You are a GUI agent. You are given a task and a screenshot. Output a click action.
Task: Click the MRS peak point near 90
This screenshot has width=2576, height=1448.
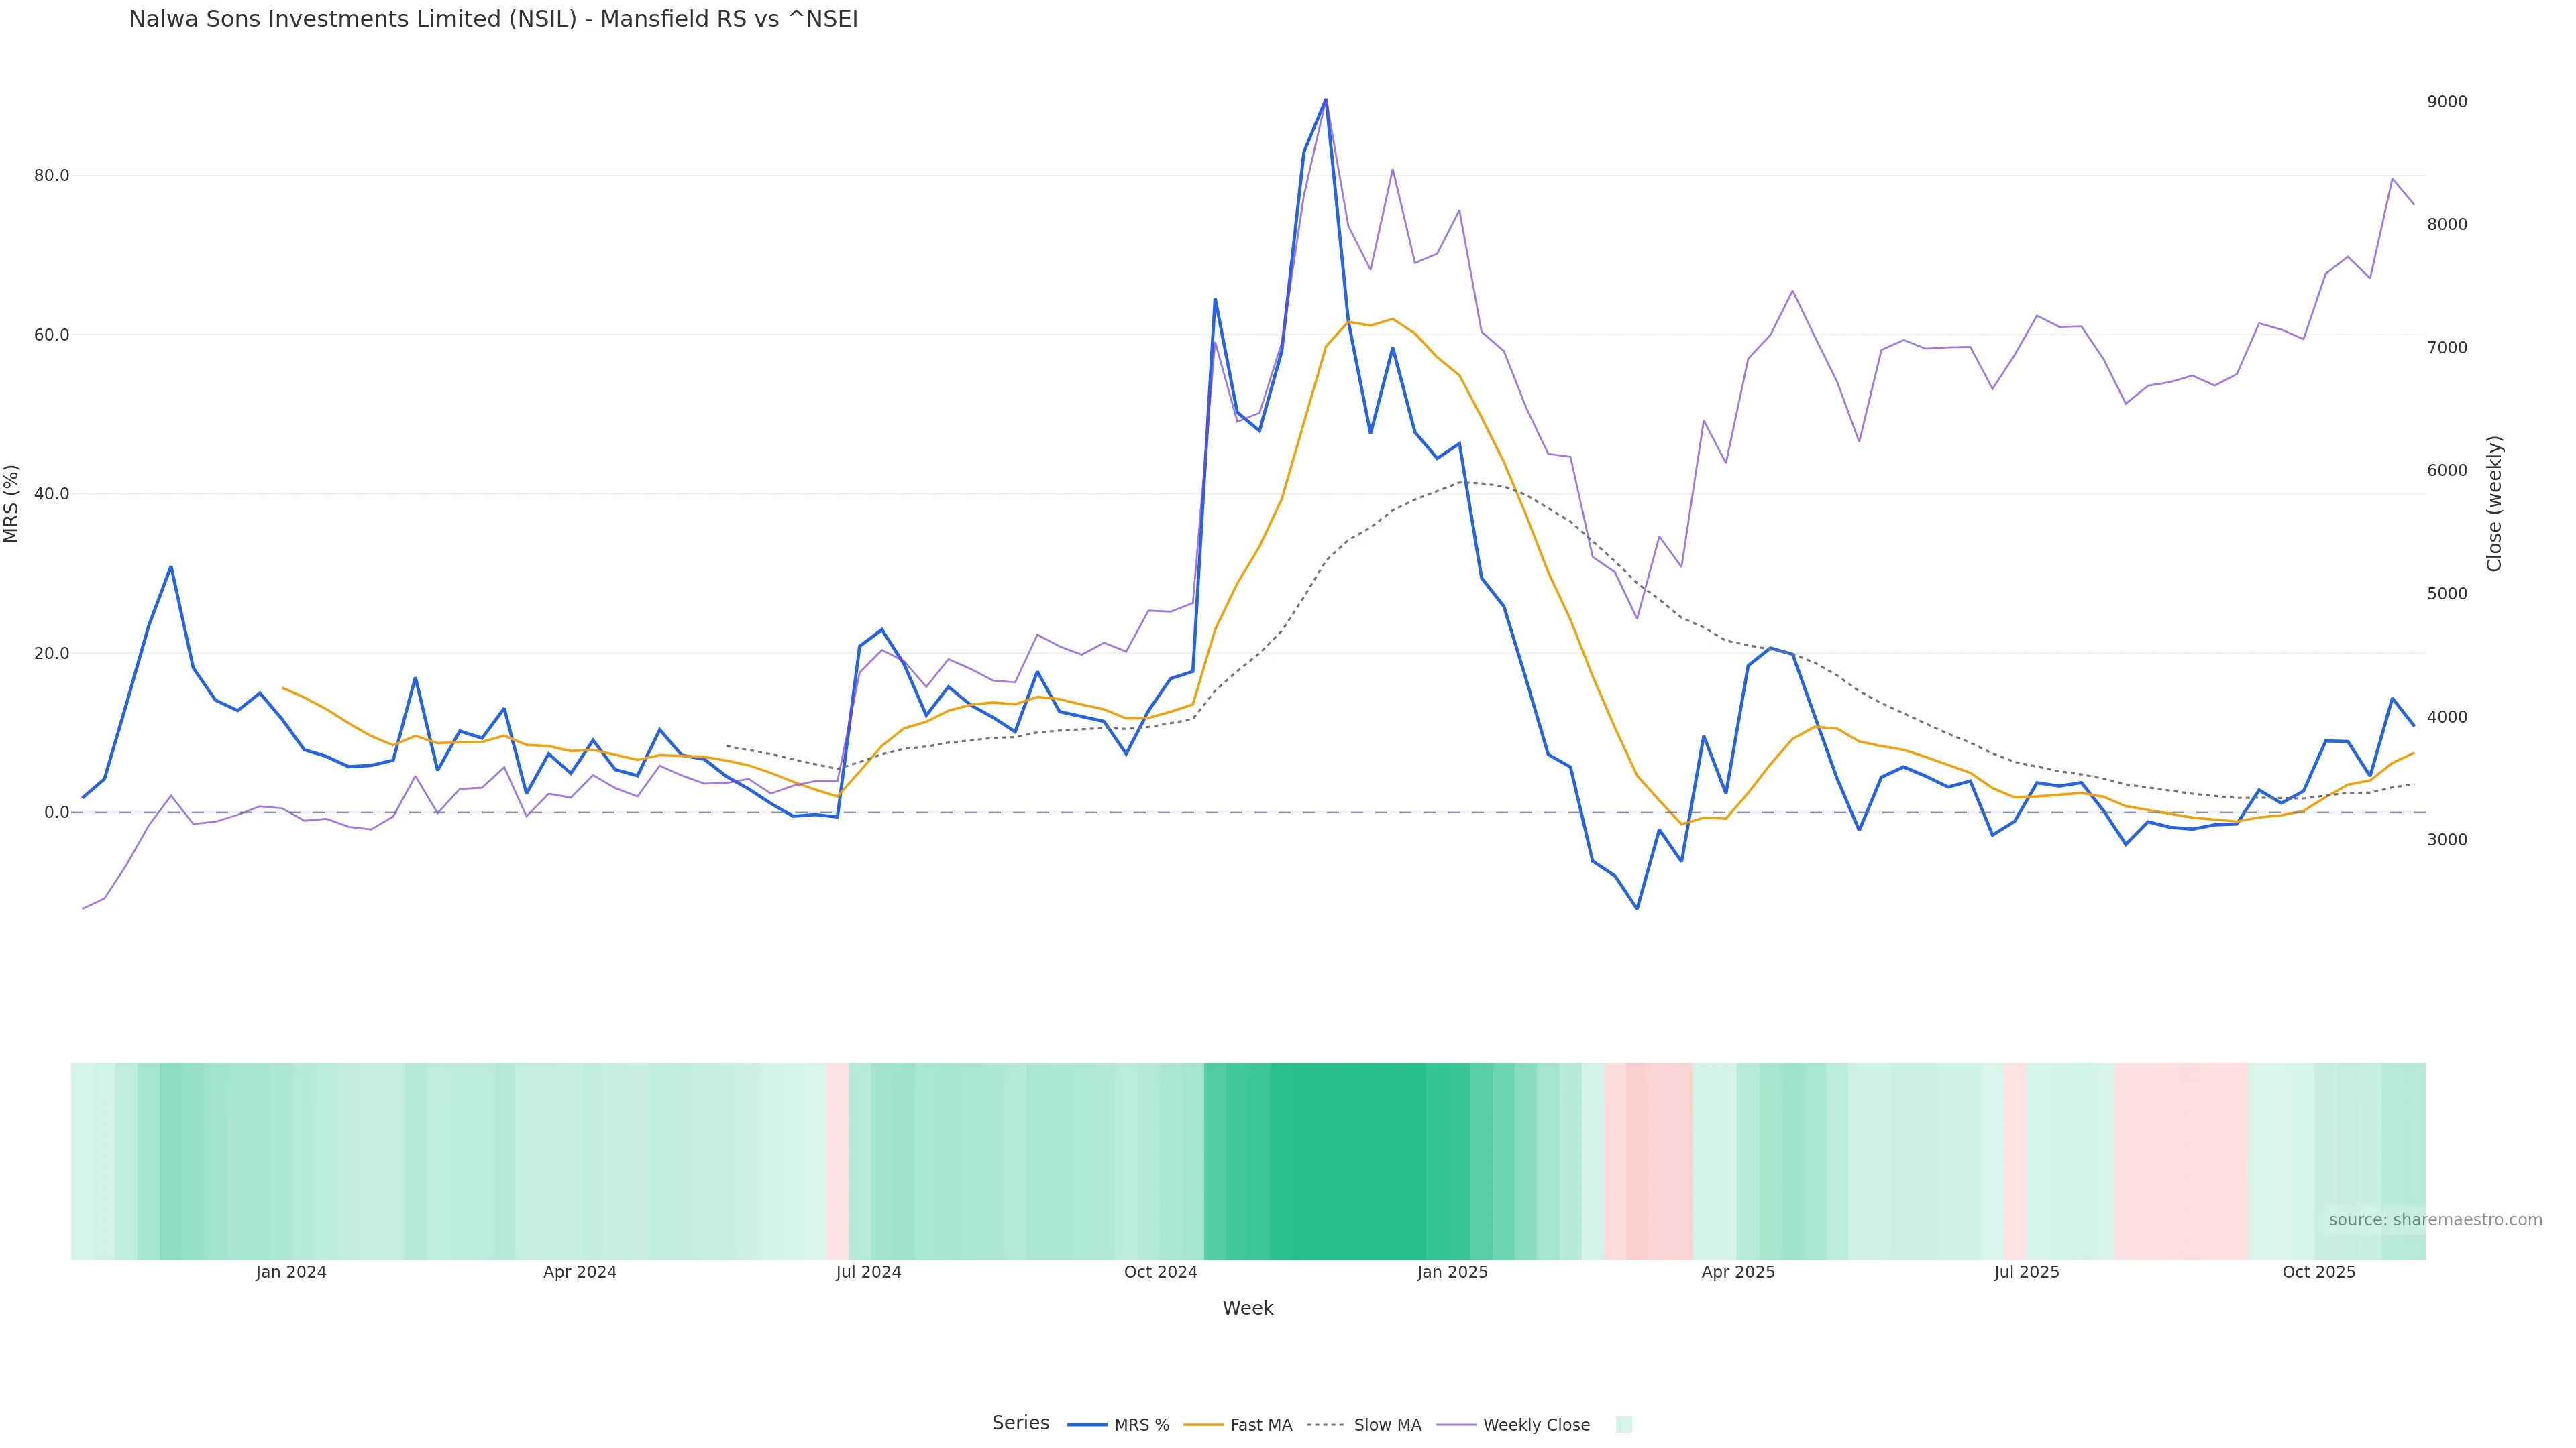point(1325,100)
